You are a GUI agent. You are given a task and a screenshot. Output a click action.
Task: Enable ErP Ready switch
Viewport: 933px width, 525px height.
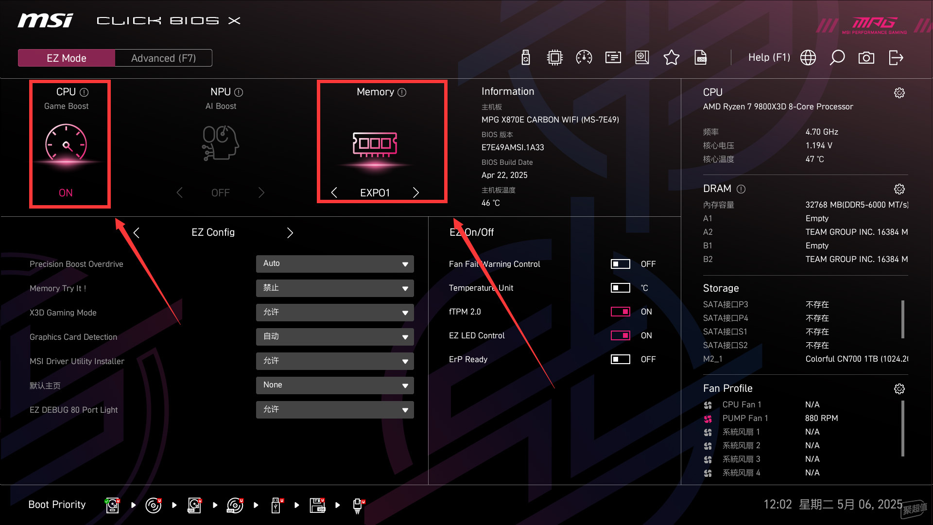click(620, 359)
